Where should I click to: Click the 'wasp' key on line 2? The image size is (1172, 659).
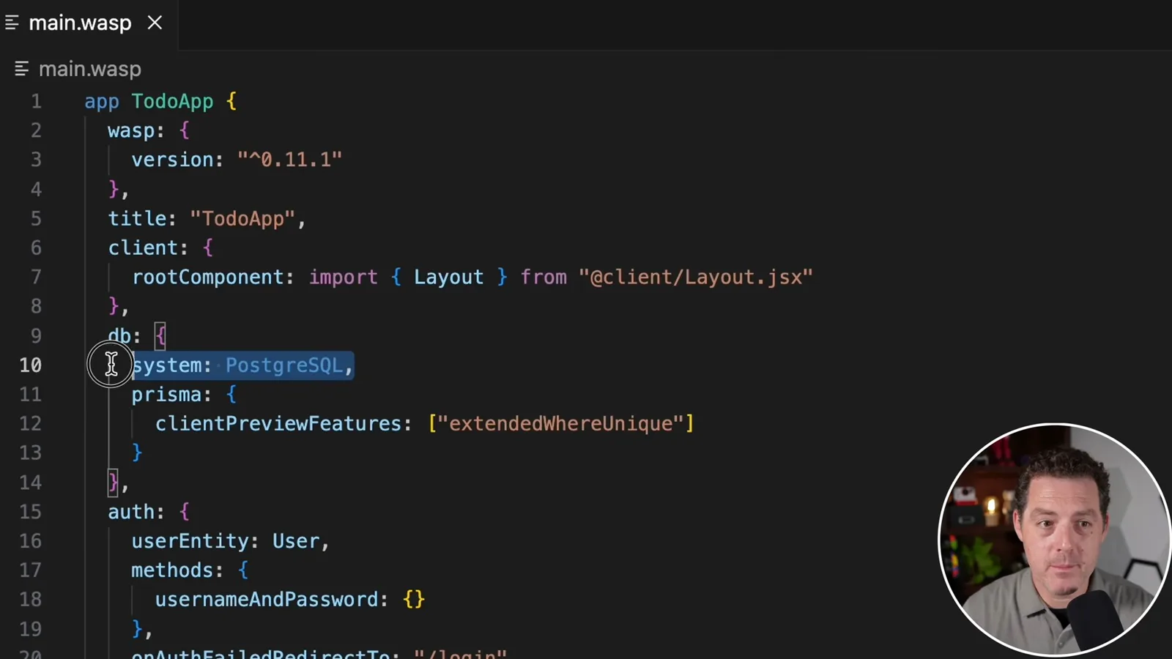[131, 130]
